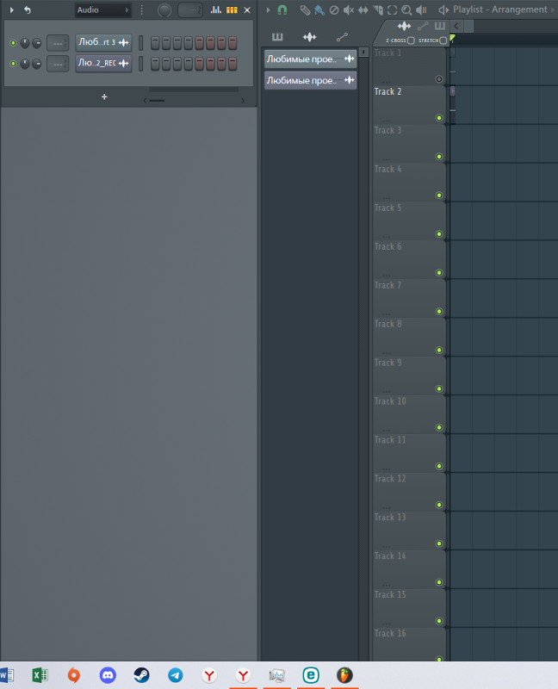Select the Люб..rt 3 channel button
Screen dimensions: 558x689
pos(103,42)
